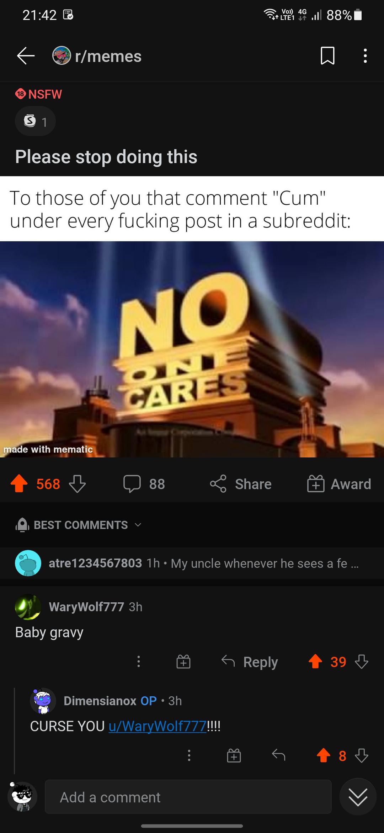This screenshot has width=384, height=833.
Task: Share the post
Action: (241, 484)
